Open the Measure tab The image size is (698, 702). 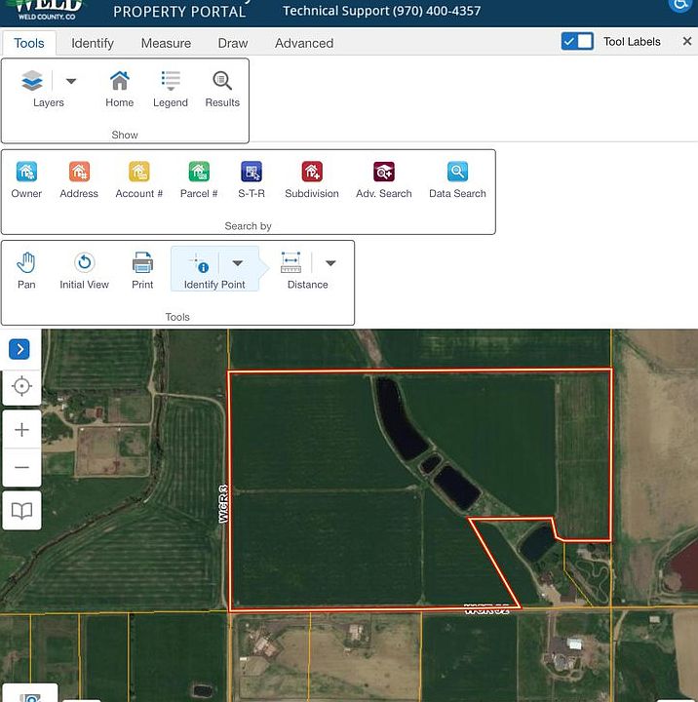click(x=166, y=43)
